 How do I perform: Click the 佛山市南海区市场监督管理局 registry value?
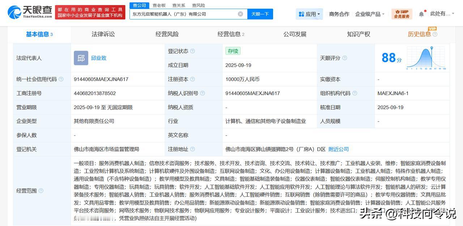tap(106, 149)
